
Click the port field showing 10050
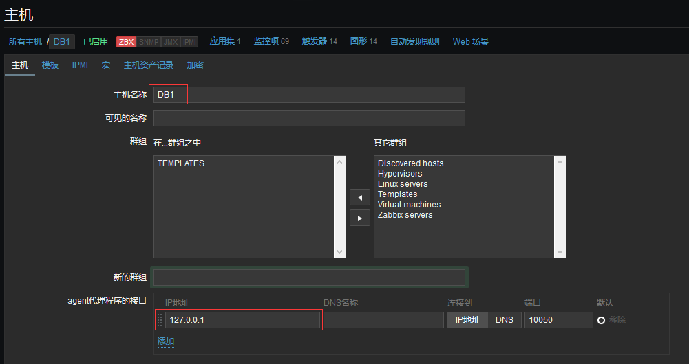558,320
